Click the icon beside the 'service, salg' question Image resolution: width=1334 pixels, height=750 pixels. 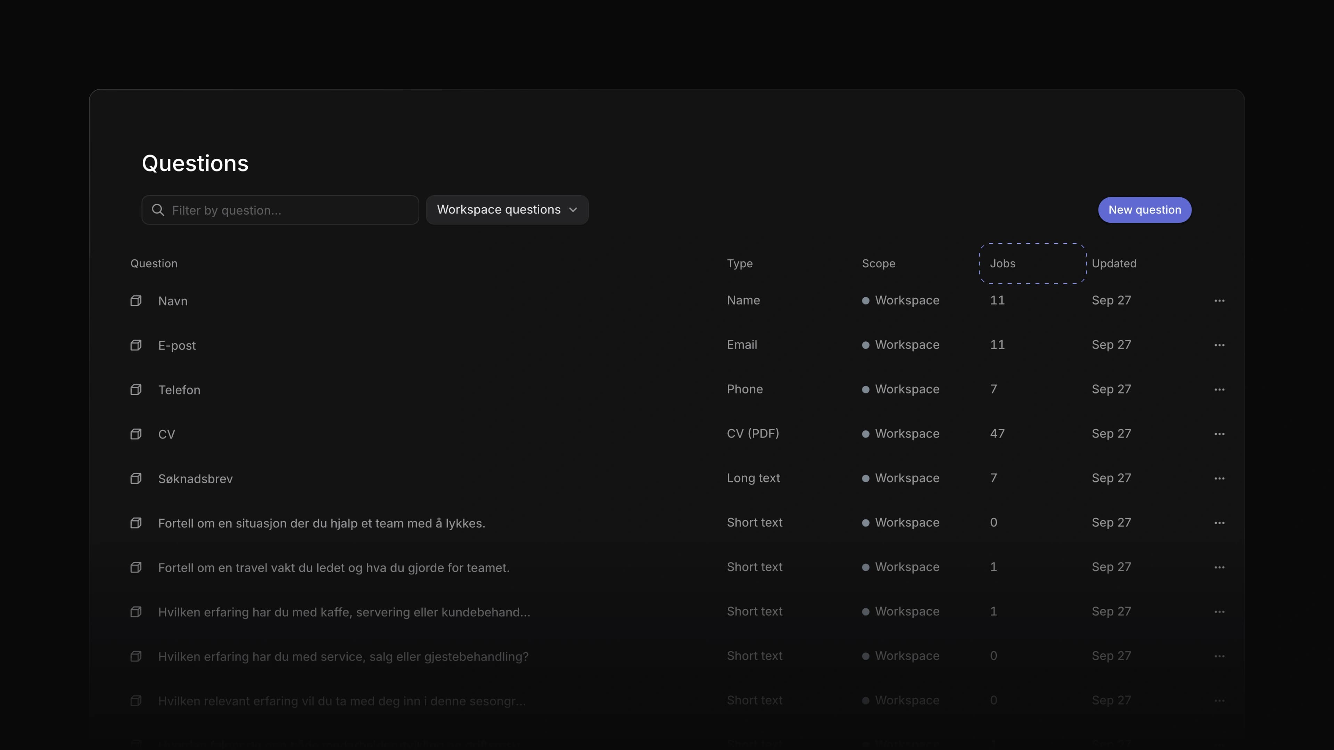coord(136,657)
